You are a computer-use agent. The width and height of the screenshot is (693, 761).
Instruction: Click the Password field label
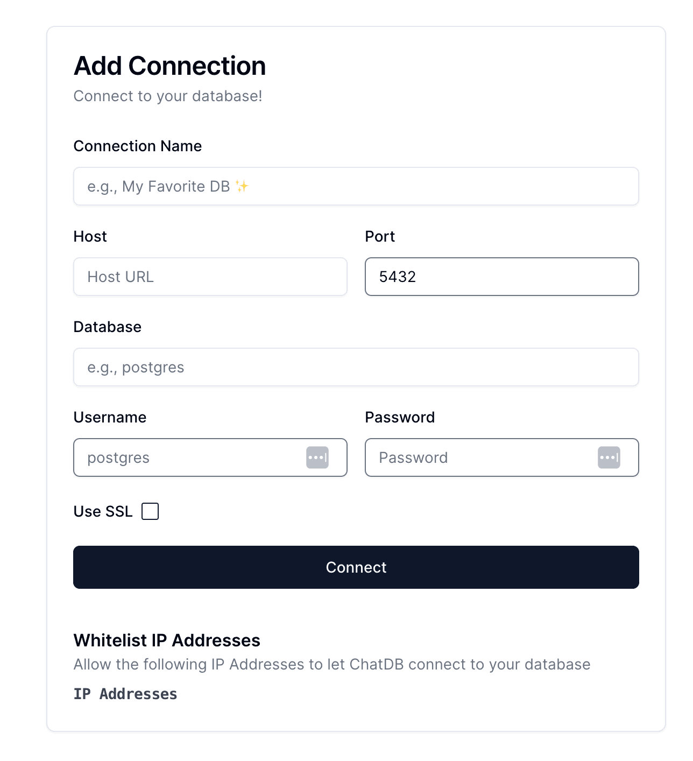coord(400,417)
